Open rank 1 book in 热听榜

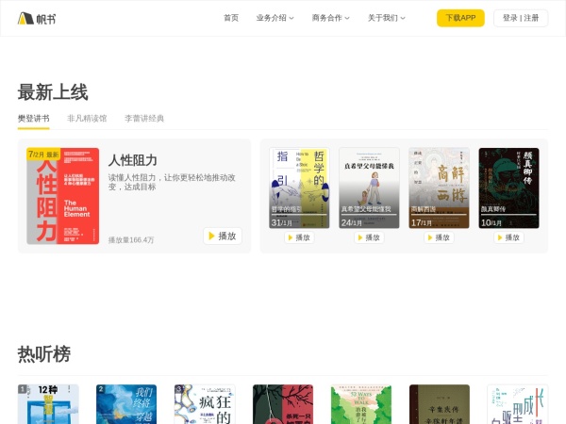click(48, 404)
